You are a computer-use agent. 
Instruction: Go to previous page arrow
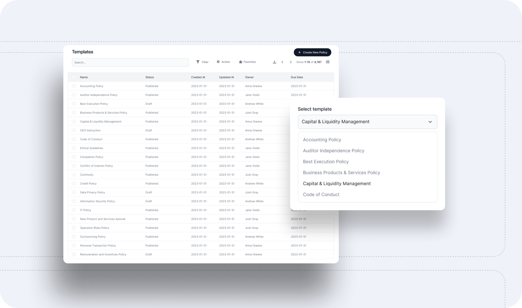tap(282, 62)
